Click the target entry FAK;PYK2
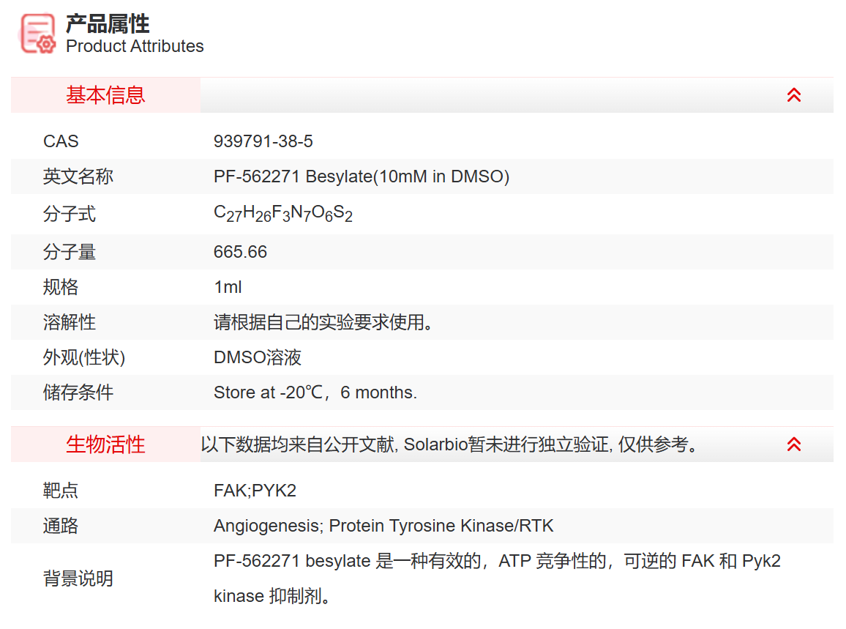Screen dimensions: 846x629 [x=255, y=490]
